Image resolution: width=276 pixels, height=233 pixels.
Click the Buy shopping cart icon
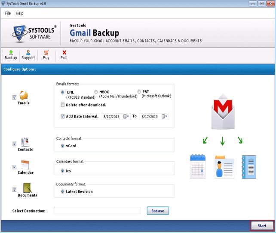tap(46, 52)
